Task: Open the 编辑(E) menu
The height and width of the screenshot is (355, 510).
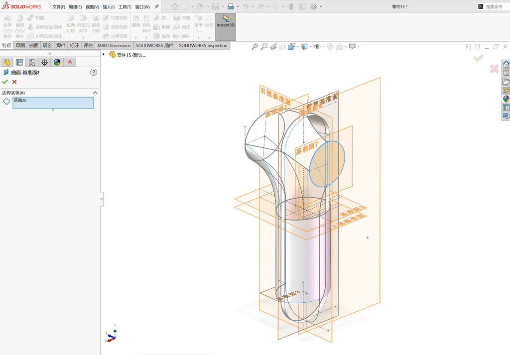Action: tap(75, 7)
